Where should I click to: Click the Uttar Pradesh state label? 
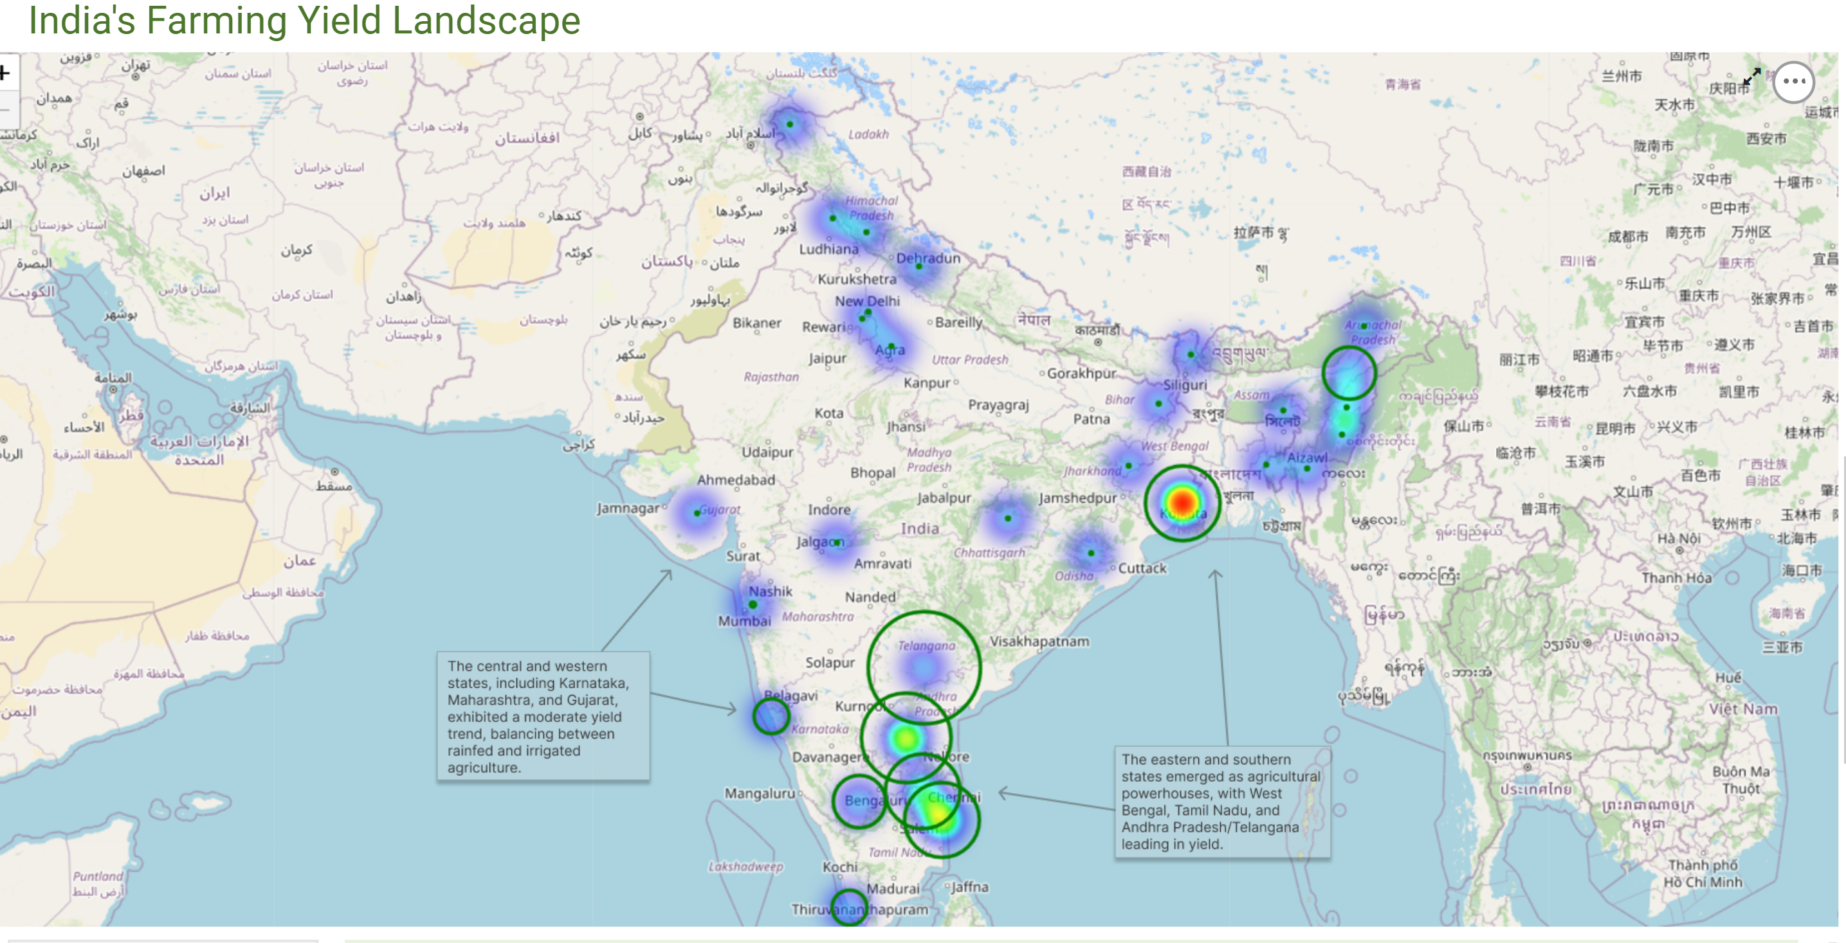969,359
